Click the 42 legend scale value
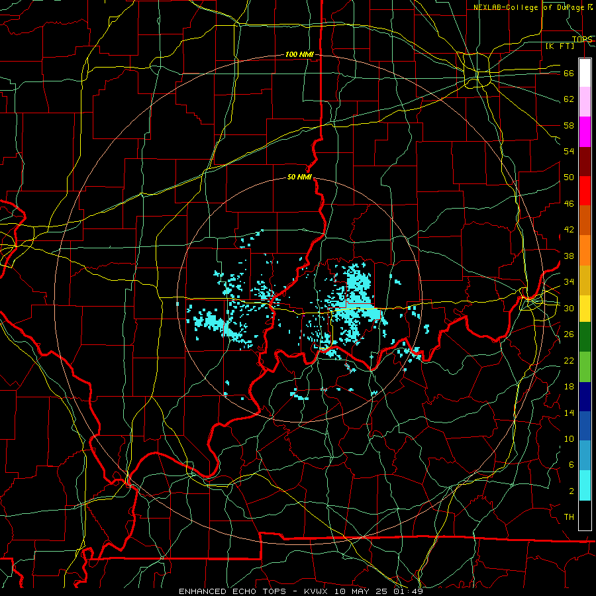Screen dimensions: 596x596 [569, 229]
